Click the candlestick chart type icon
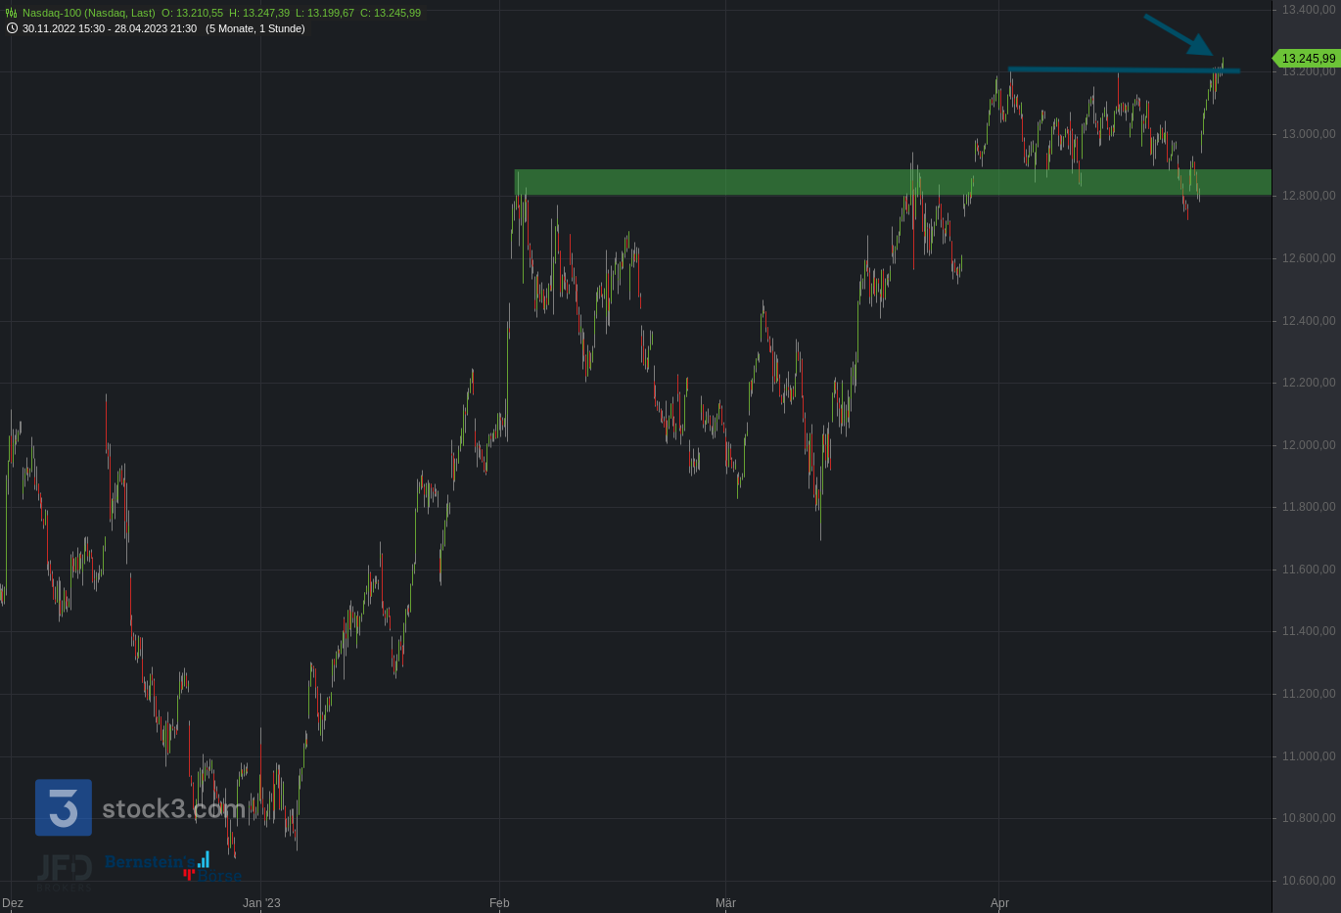The width and height of the screenshot is (1341, 913). [12, 13]
